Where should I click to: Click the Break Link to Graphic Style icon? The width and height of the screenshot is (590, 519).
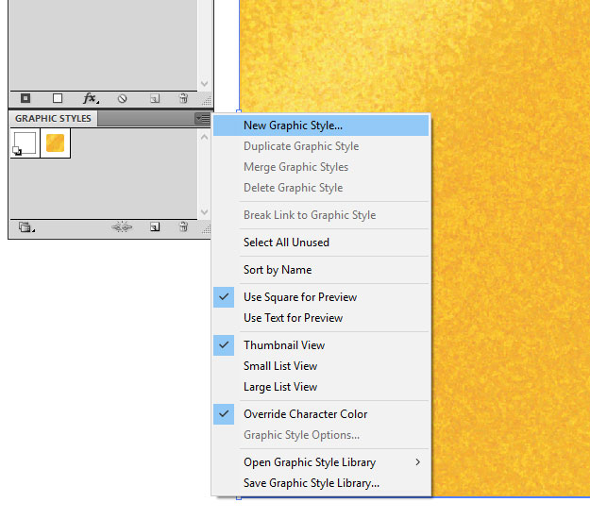[x=120, y=227]
